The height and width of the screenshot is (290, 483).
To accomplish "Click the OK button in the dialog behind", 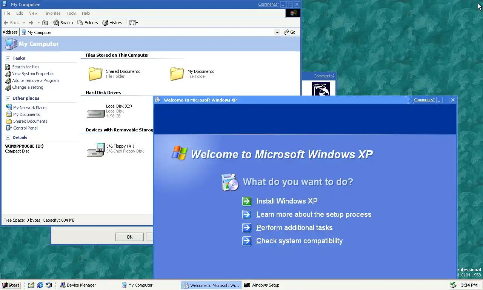I will (x=129, y=237).
